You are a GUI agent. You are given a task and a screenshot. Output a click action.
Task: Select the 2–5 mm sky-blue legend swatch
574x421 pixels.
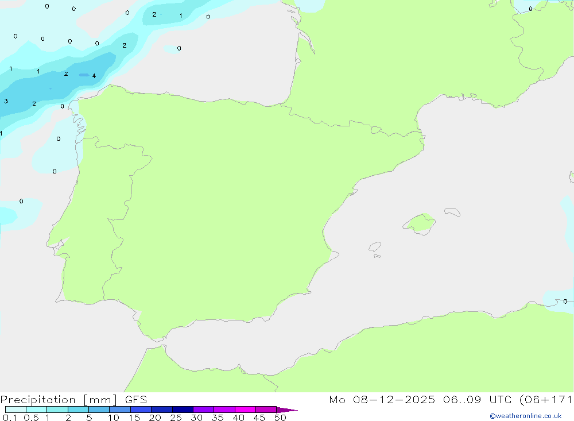(x=78, y=410)
